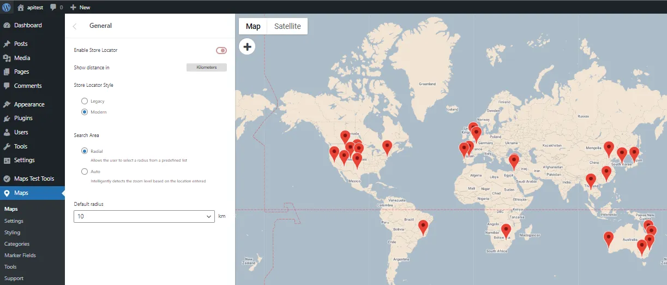Viewport: 667px width, 285px height.
Task: Open the Tools menu with wrench icon
Action: (x=32, y=146)
